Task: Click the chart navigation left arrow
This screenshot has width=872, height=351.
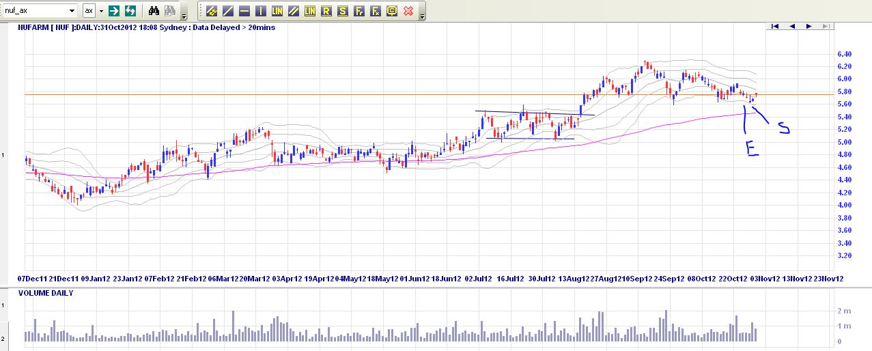Action: (792, 26)
